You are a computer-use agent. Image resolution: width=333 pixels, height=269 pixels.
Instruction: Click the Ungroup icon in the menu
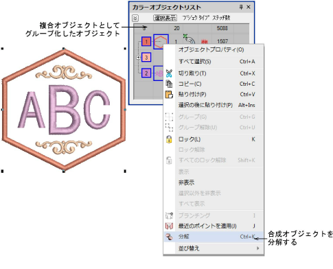click(169, 127)
